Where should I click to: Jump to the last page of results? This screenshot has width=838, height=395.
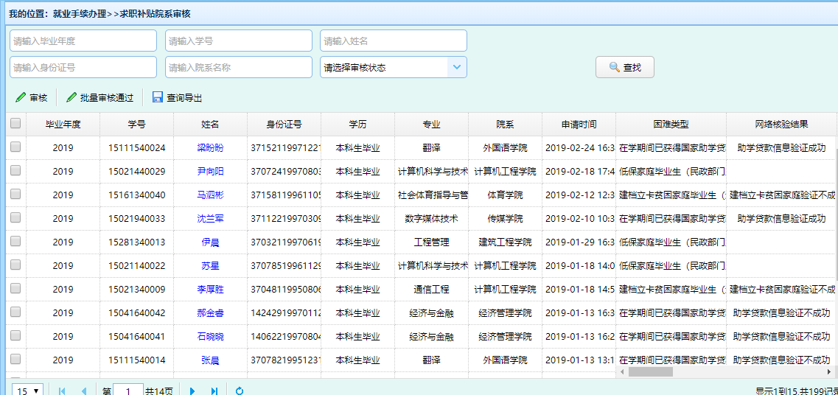pyautogui.click(x=214, y=391)
